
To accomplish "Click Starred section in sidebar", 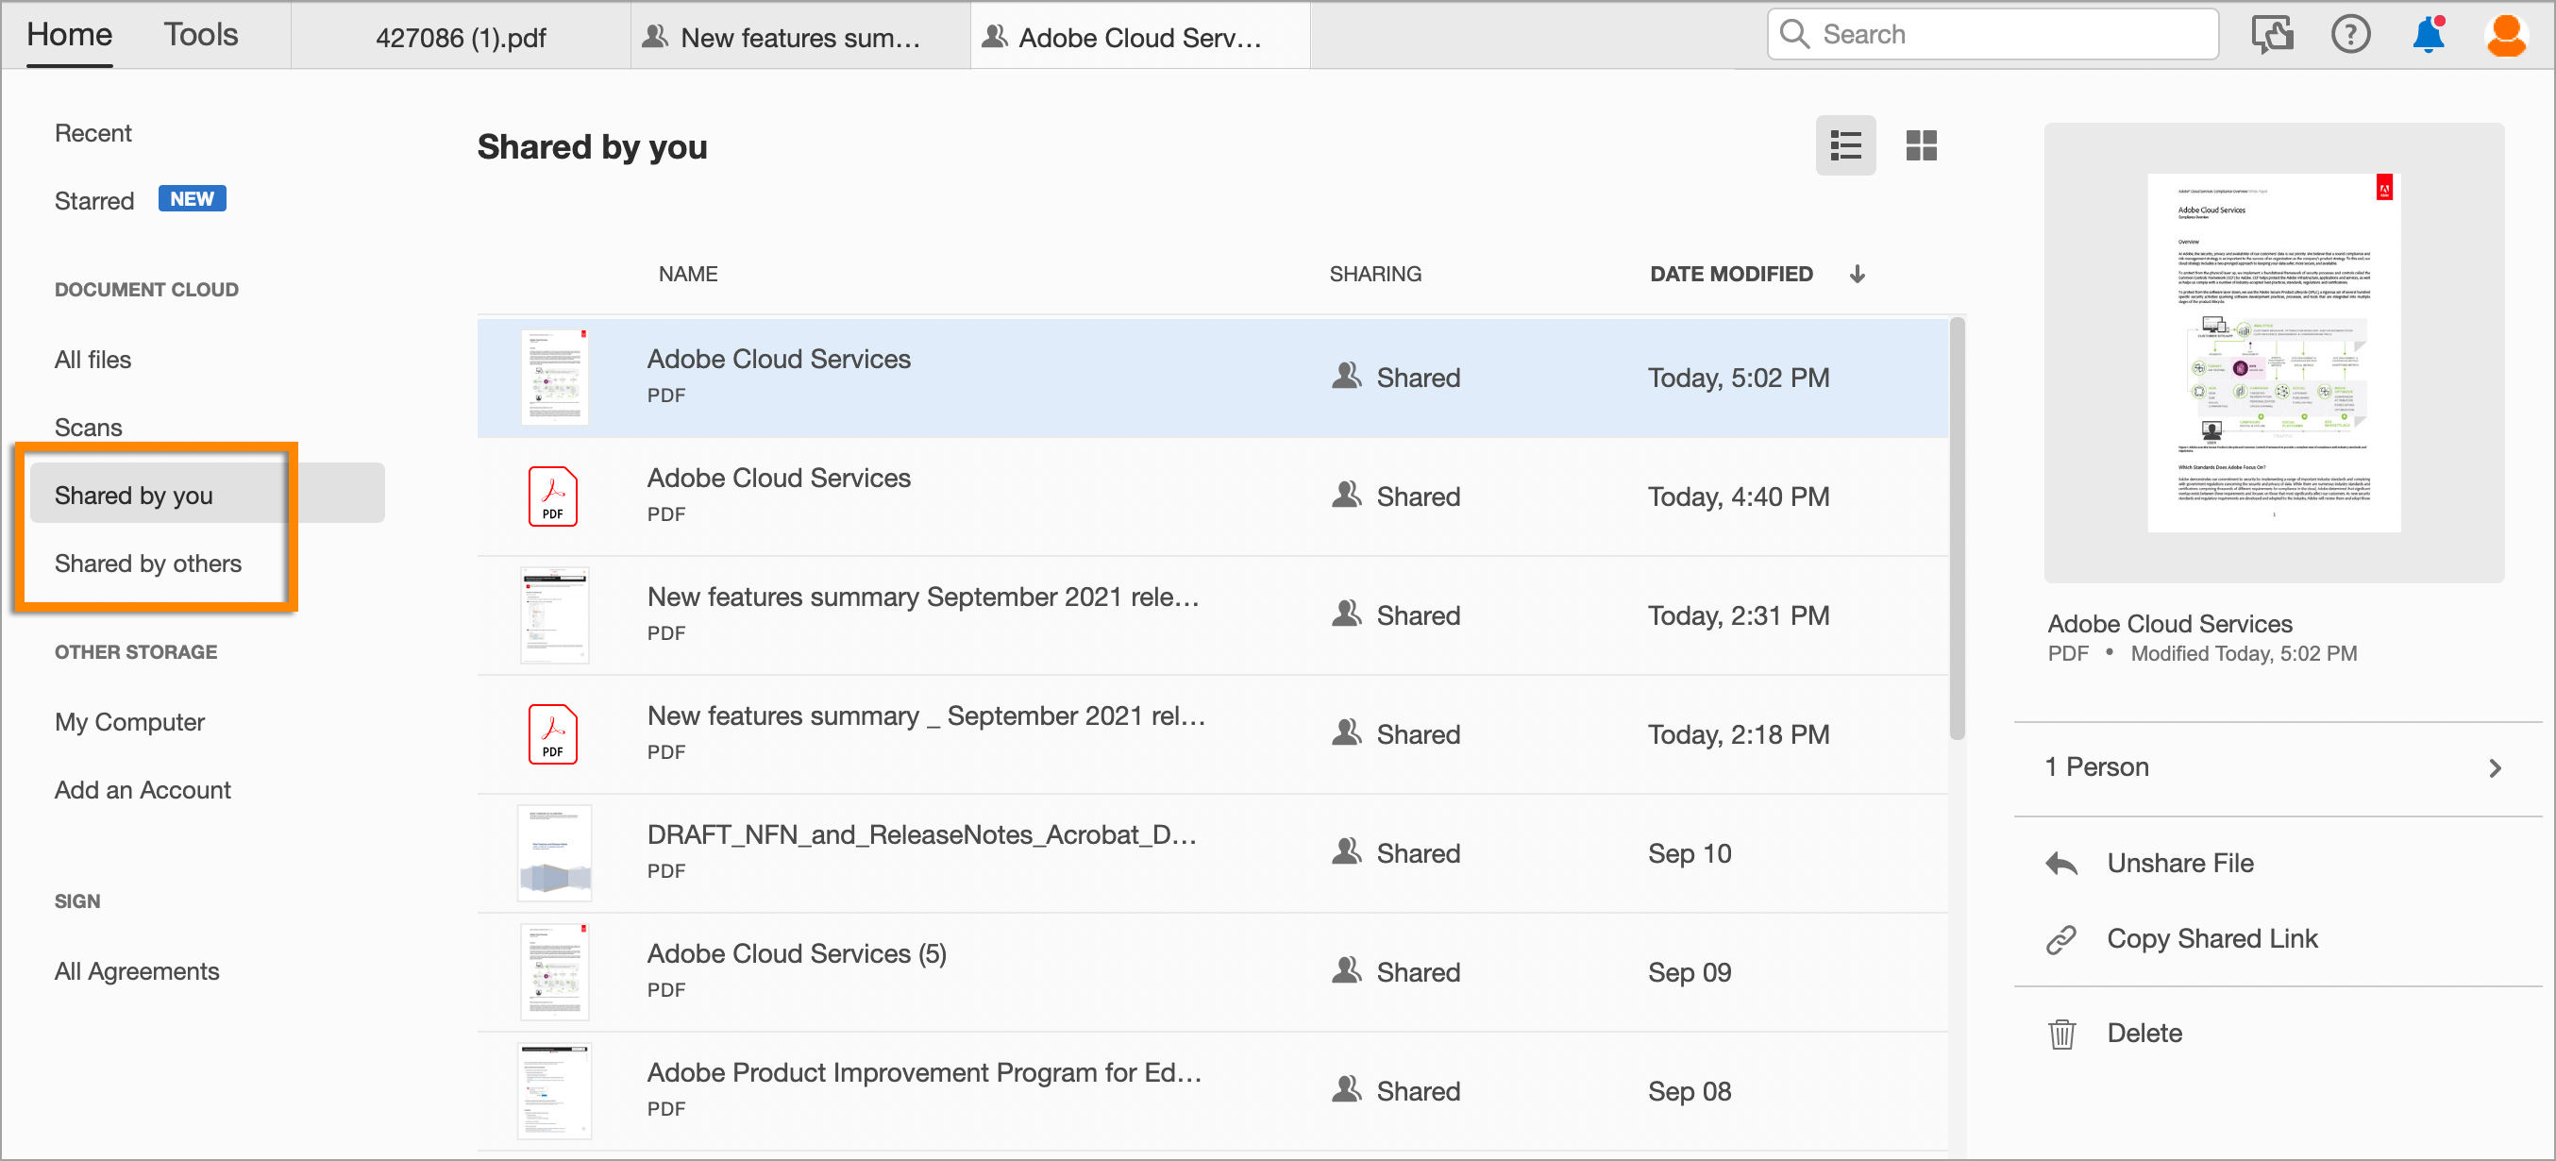I will coord(92,199).
